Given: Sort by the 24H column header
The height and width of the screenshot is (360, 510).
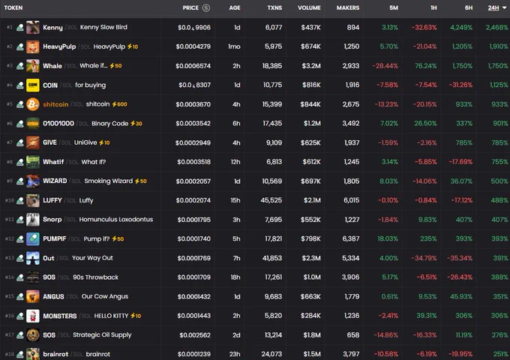Looking at the screenshot, I should pos(493,7).
